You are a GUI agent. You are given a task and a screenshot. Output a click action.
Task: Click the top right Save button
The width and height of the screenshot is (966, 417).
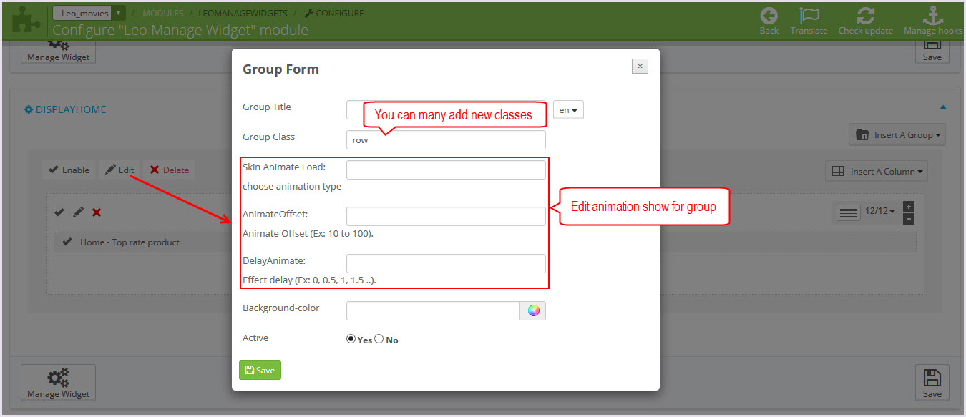click(x=932, y=51)
